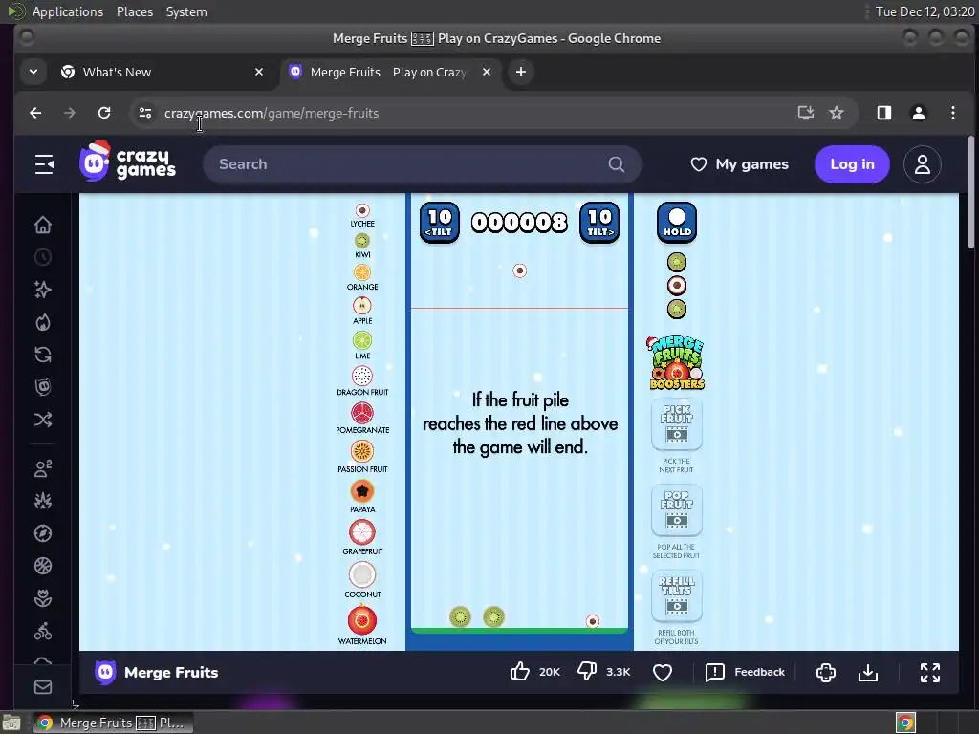Go back in browser

[35, 113]
